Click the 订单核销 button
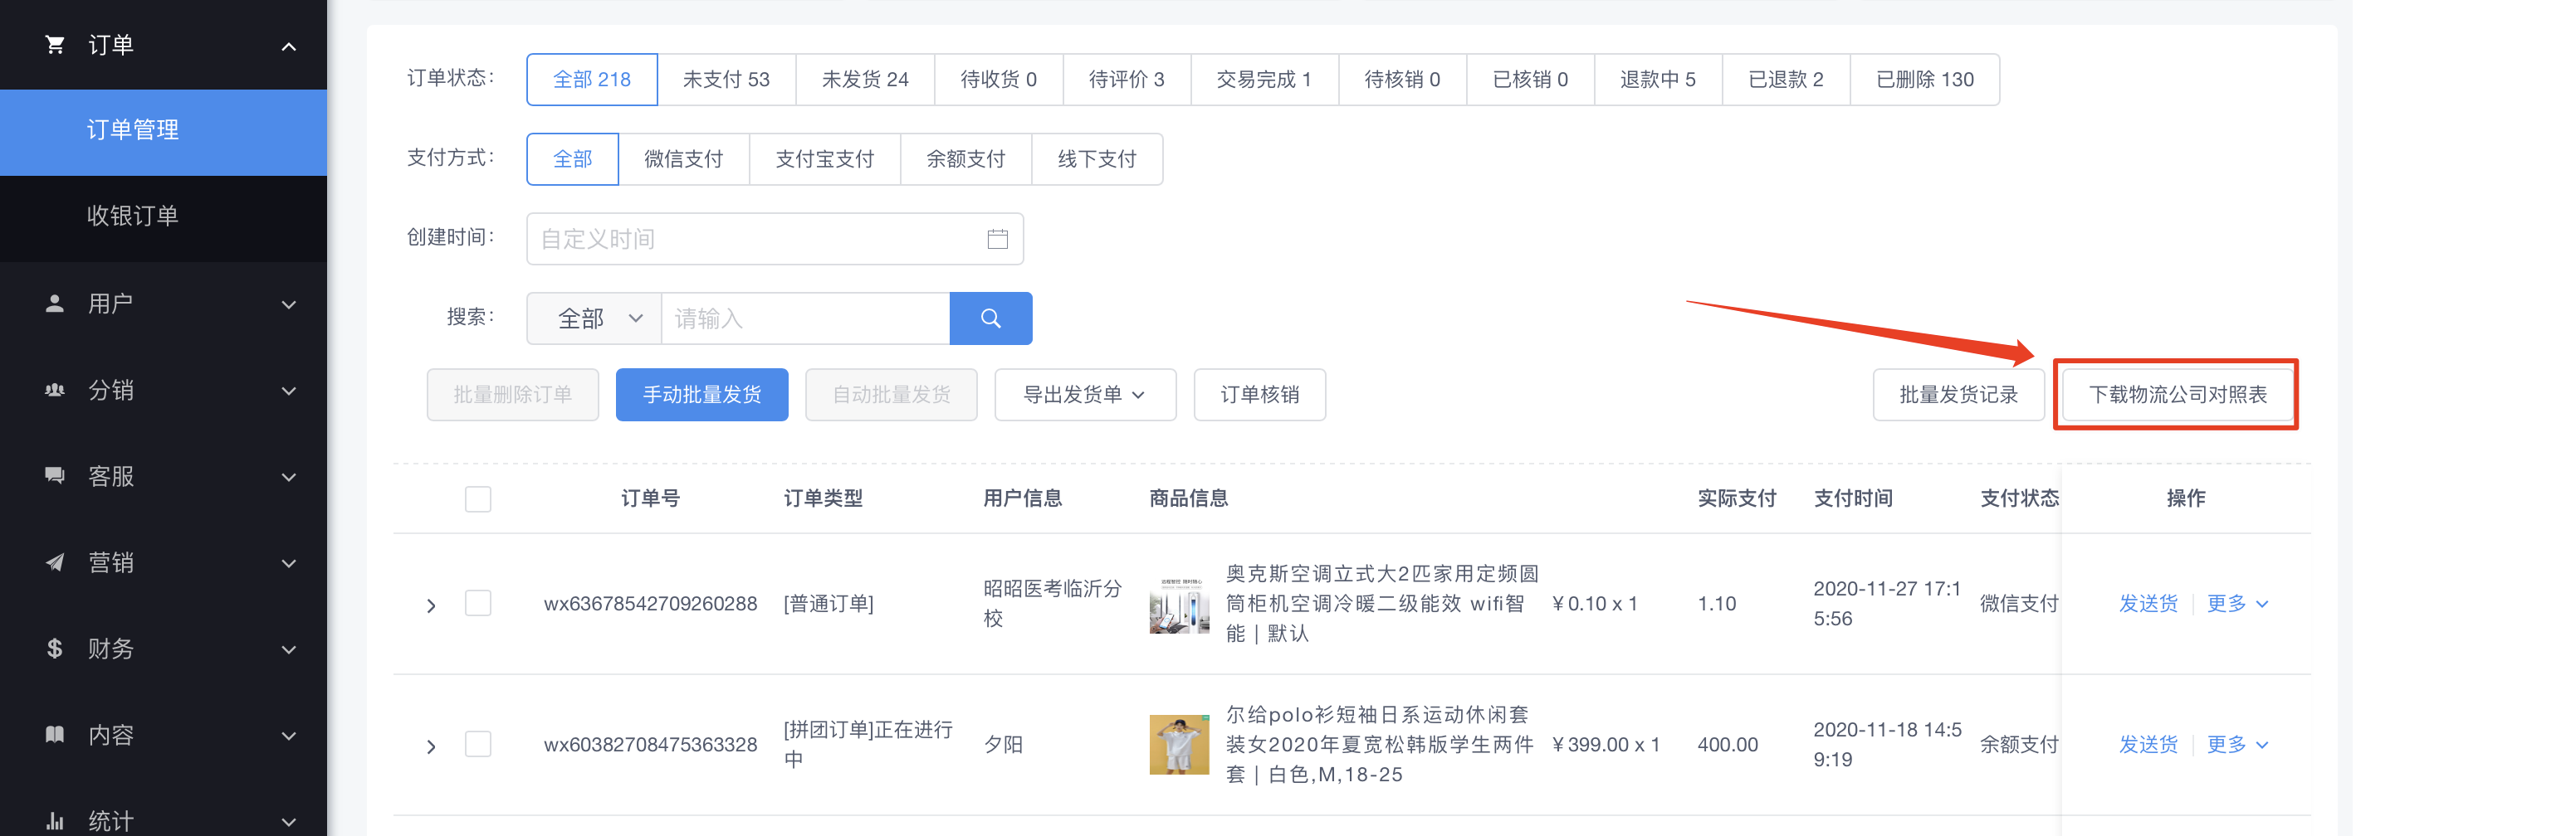 (x=1260, y=395)
